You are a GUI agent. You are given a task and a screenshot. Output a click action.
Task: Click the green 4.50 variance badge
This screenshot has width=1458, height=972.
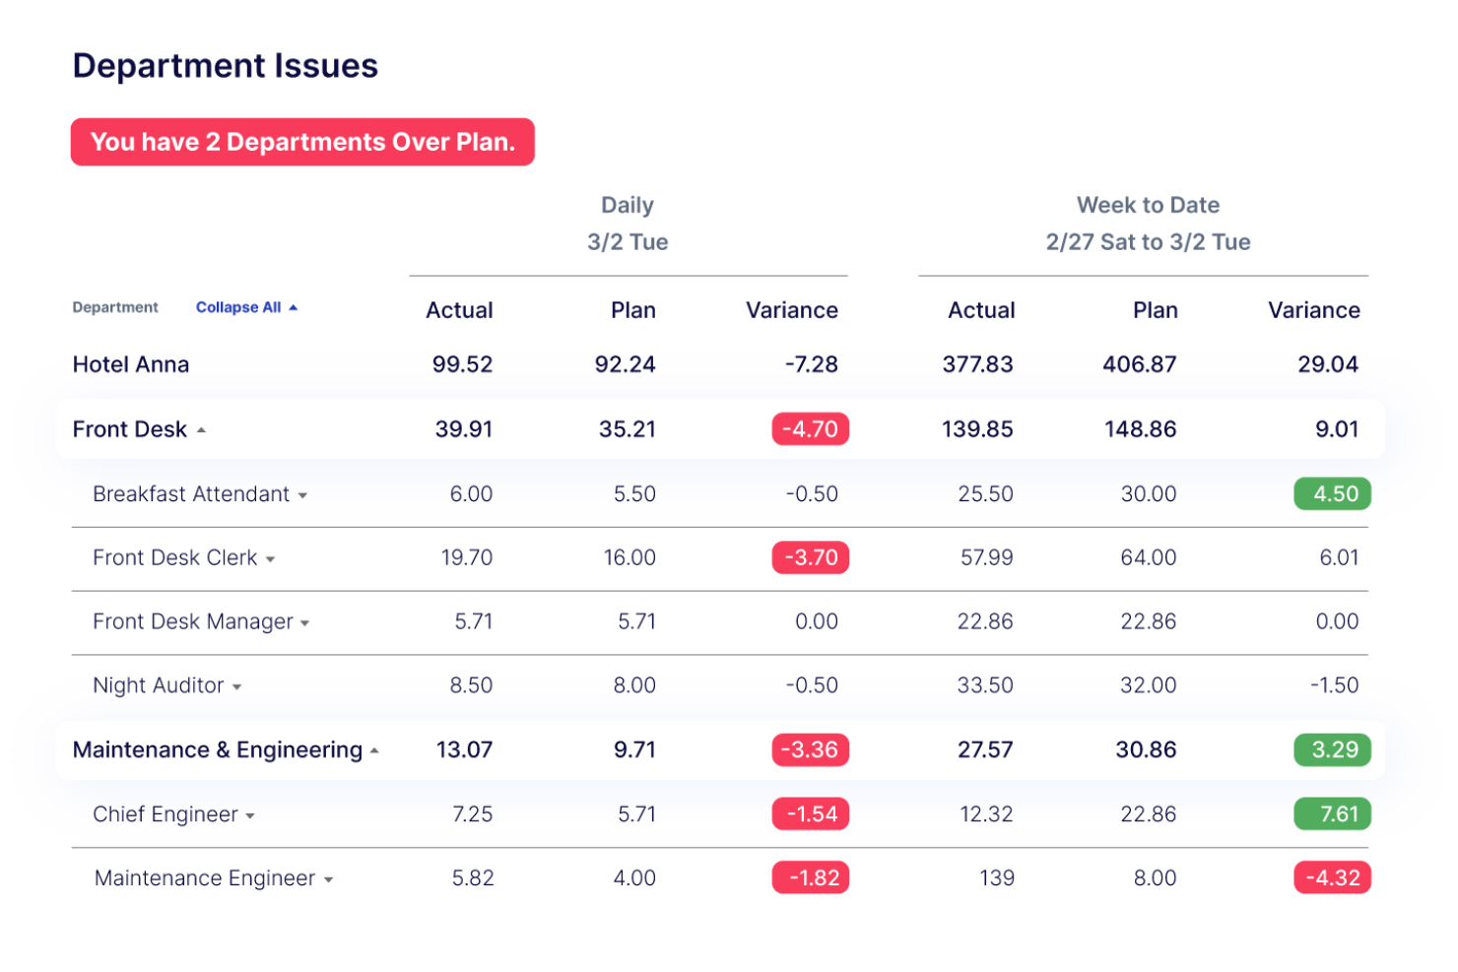click(x=1332, y=493)
